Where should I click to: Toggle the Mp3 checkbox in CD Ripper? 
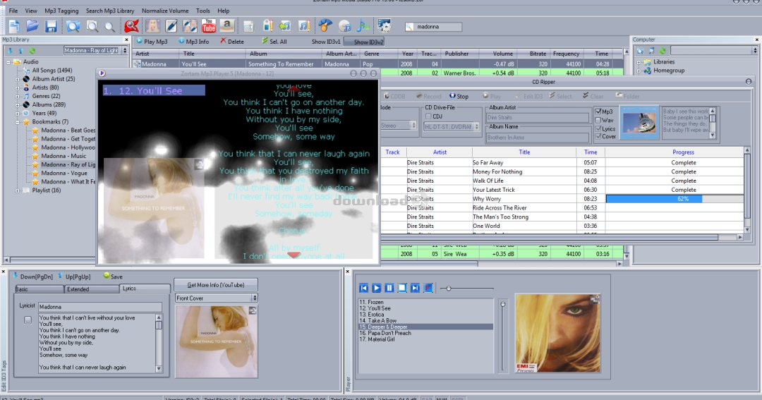pyautogui.click(x=599, y=111)
